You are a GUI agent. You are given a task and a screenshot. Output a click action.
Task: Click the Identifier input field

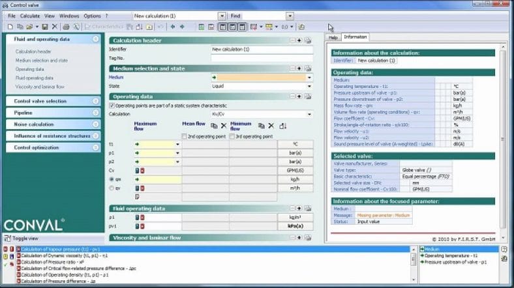(x=261, y=49)
